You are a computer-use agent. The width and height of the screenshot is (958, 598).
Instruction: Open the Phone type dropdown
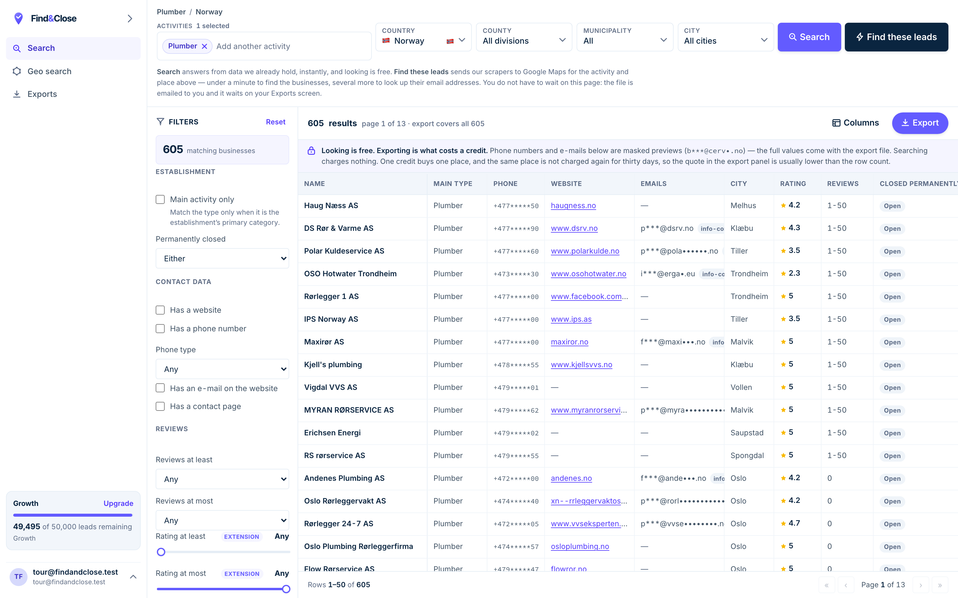coord(222,369)
